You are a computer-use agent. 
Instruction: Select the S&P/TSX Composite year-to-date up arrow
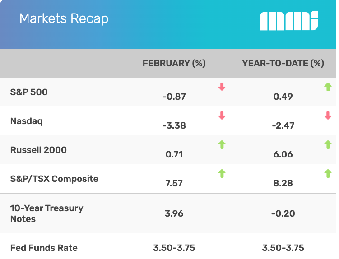(328, 173)
